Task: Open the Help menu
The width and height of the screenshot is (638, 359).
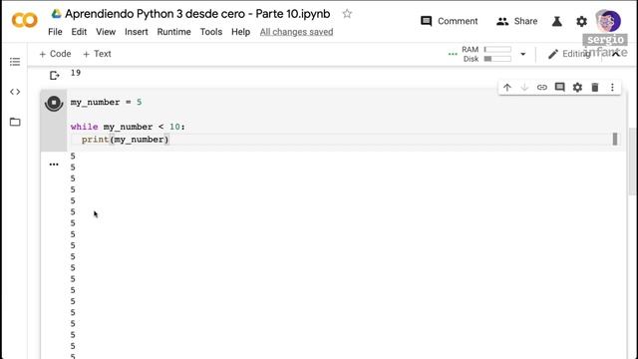Action: pyautogui.click(x=241, y=32)
